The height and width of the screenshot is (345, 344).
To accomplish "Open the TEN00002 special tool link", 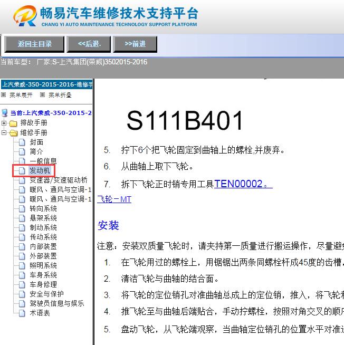I will [x=243, y=184].
